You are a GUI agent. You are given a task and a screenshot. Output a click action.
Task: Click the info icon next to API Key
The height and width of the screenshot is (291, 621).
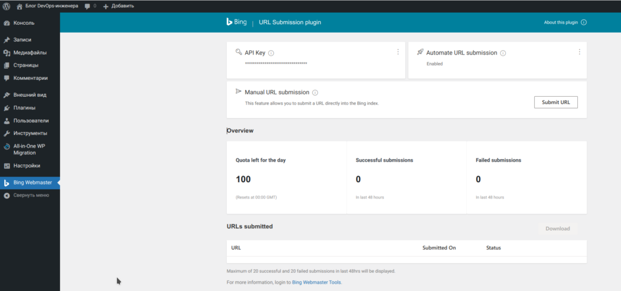tap(271, 53)
